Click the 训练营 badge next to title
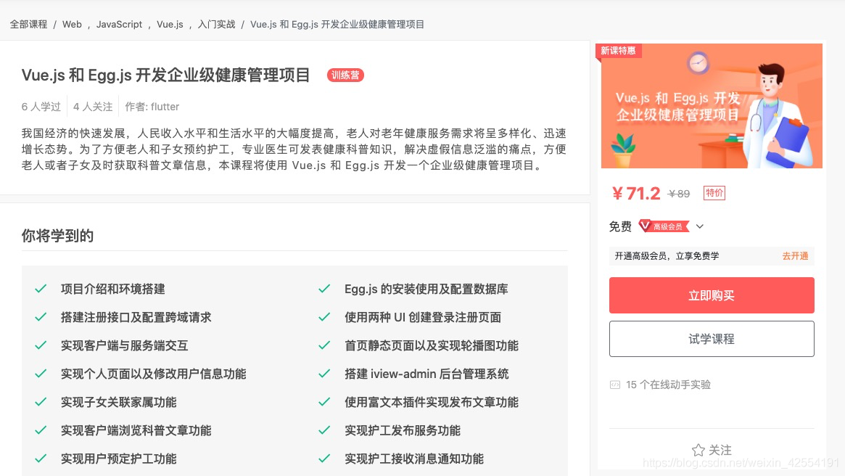Image resolution: width=845 pixels, height=476 pixels. pos(345,75)
